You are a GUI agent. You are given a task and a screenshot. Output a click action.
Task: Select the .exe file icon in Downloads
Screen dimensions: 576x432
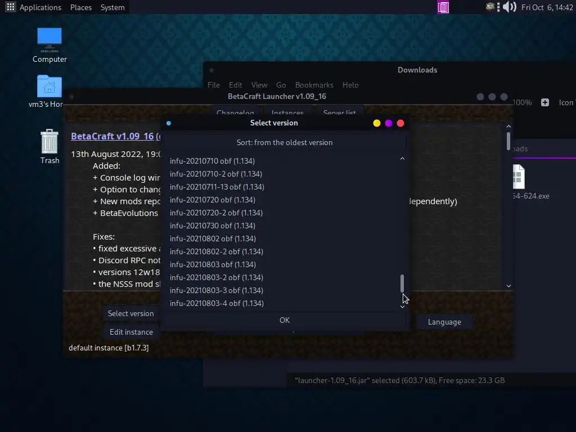tap(518, 177)
